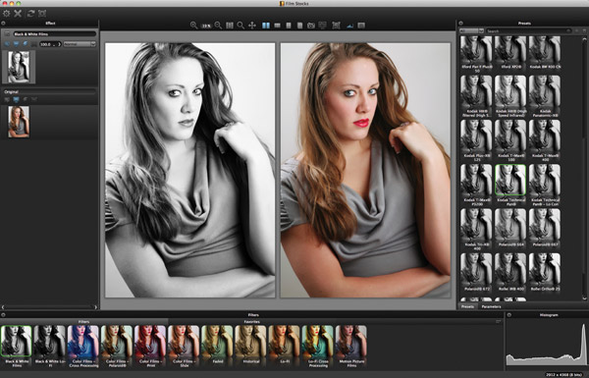Click the third blue icon in Effect panel
This screenshot has width=589, height=378.
coord(26,44)
